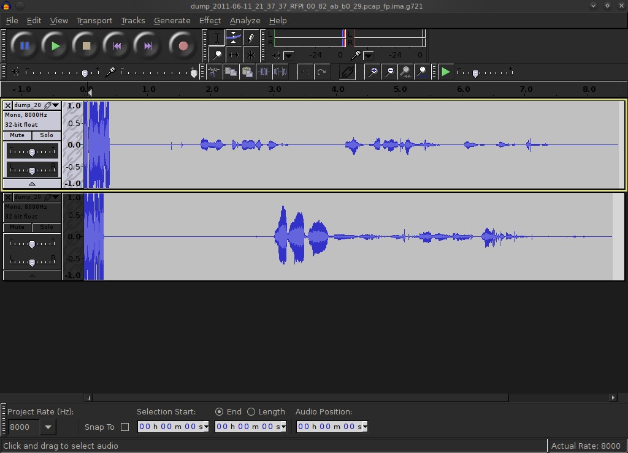This screenshot has width=628, height=453.
Task: Collapse the first track with triangle
Action: (32, 184)
